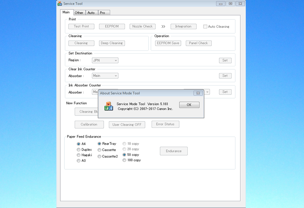Select the Cassette2 feed source
Screen dimensions: 304x208
99,156
